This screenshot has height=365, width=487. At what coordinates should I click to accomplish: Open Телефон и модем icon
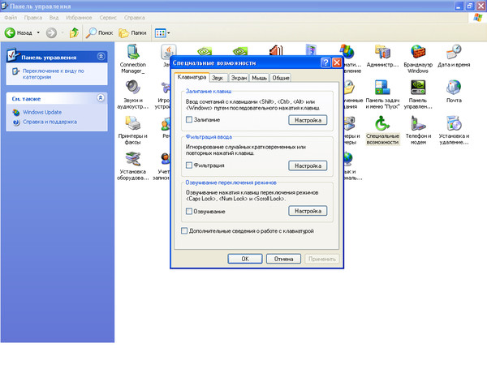coord(418,130)
